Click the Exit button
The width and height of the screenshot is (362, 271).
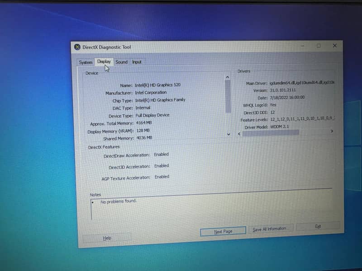pyautogui.click(x=318, y=226)
